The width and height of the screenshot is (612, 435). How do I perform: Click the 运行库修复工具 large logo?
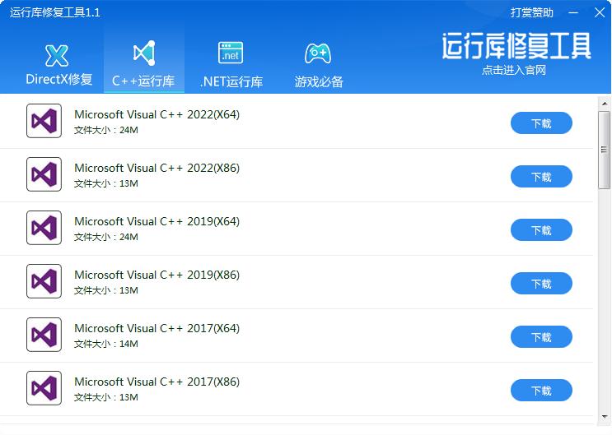click(x=516, y=46)
